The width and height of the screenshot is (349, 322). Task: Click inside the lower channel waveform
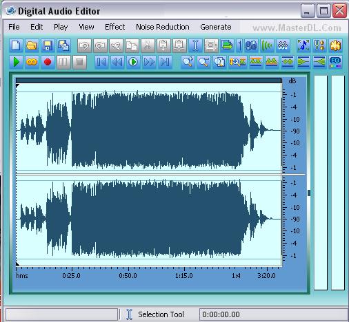point(148,219)
